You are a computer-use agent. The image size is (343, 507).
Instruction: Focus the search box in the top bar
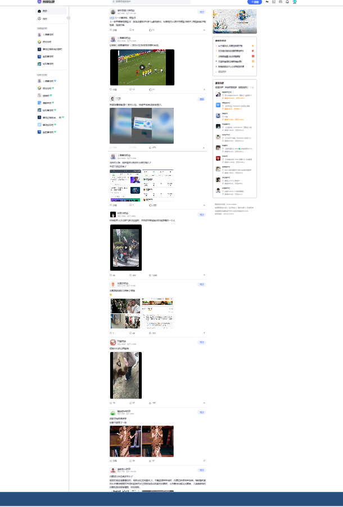[x=151, y=2]
